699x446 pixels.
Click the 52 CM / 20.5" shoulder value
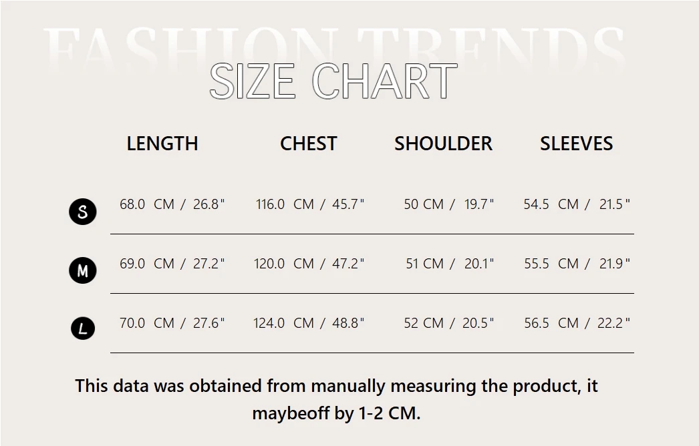[448, 323]
